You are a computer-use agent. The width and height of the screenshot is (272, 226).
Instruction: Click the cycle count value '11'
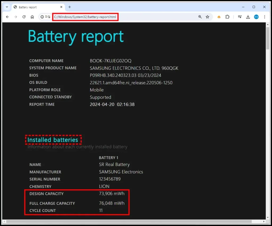click(101, 210)
